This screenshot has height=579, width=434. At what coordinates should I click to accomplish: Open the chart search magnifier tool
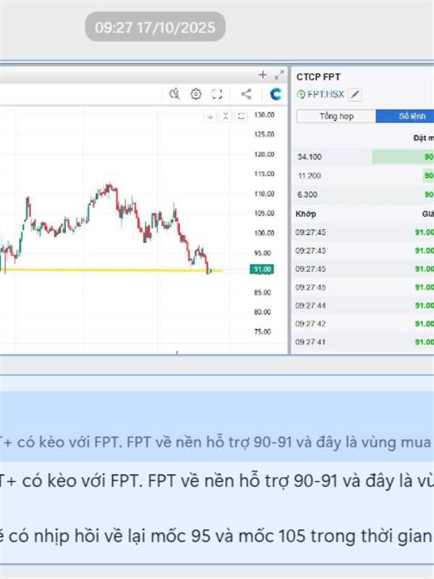(x=174, y=94)
